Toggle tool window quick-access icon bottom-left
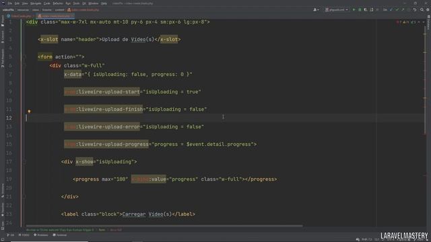The width and height of the screenshot is (431, 242). point(3,239)
